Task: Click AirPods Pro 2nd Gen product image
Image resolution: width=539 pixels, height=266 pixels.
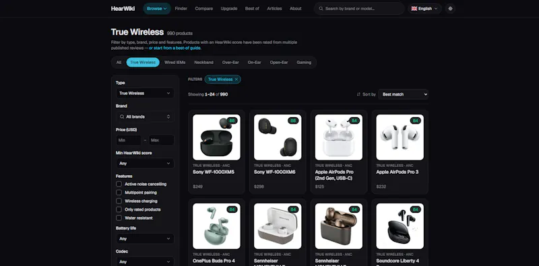Action: (339, 137)
